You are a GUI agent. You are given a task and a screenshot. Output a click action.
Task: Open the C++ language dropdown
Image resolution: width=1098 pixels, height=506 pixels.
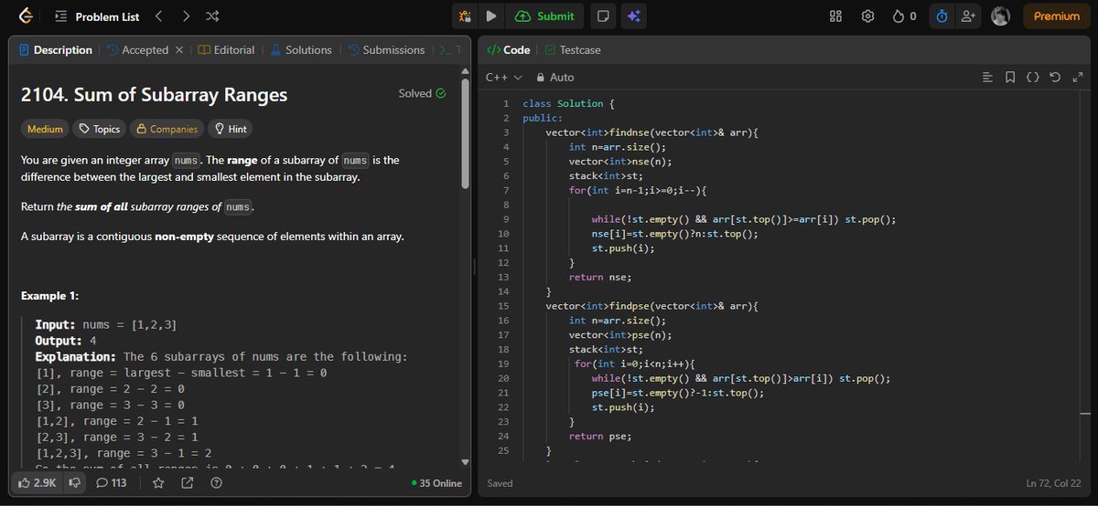tap(503, 78)
